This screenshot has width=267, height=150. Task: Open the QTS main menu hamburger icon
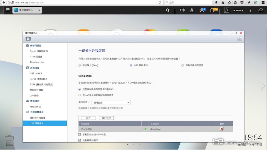tap(8, 10)
